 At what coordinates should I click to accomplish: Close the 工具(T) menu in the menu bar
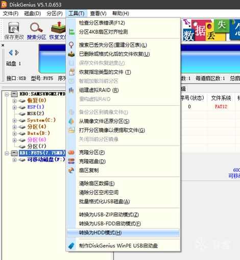coord(76,13)
